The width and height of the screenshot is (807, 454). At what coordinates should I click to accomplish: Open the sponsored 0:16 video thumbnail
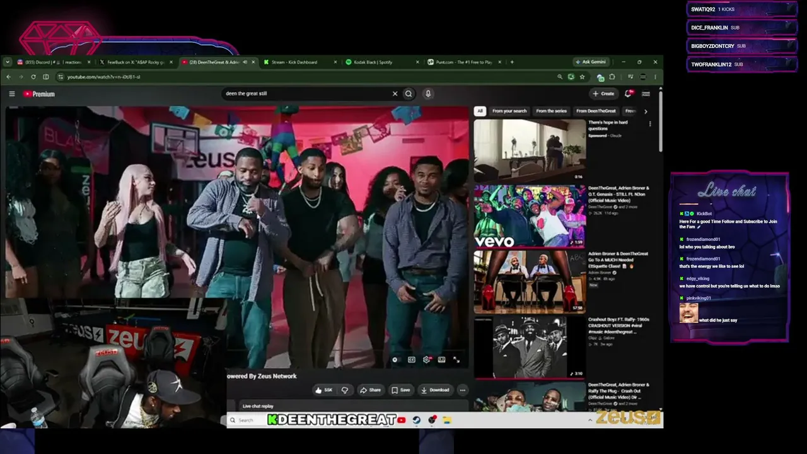click(530, 150)
